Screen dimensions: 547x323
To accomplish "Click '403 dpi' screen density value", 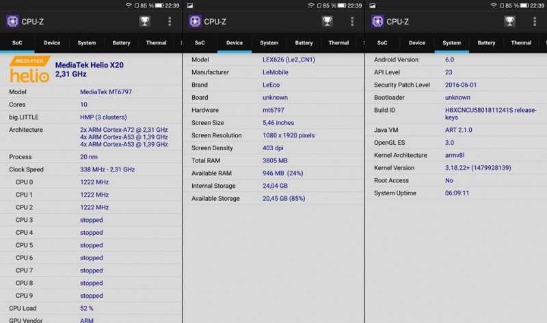I will pyautogui.click(x=273, y=148).
